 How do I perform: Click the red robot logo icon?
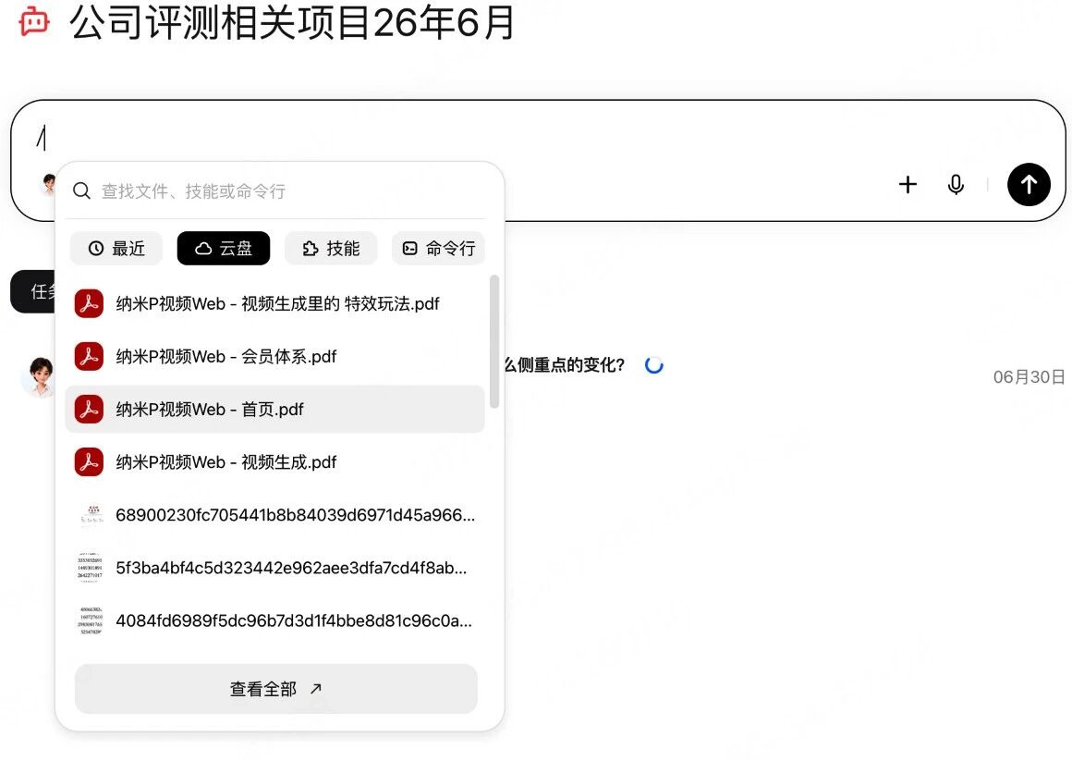34,21
